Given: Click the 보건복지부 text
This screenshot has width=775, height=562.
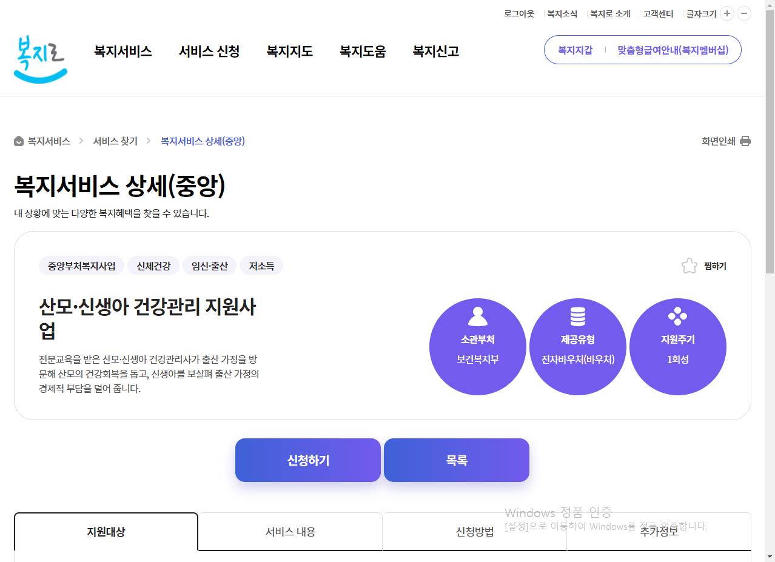Looking at the screenshot, I should [478, 360].
